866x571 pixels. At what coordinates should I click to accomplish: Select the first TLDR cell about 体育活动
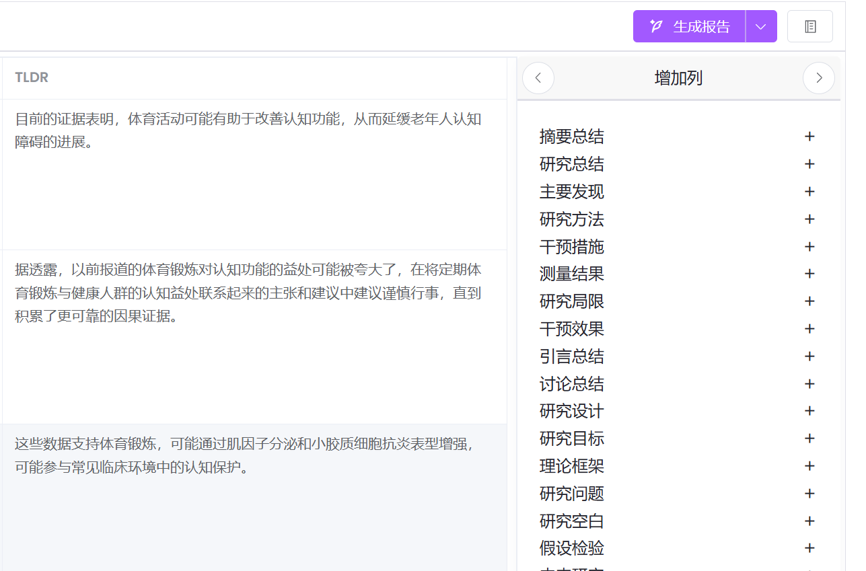coord(248,131)
